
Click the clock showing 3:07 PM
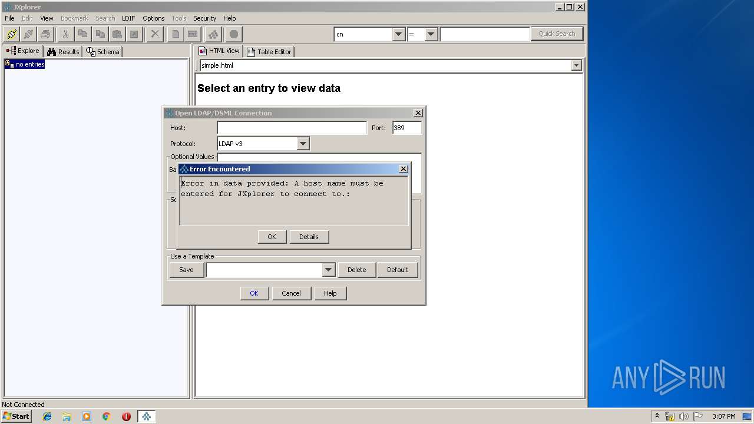[723, 416]
